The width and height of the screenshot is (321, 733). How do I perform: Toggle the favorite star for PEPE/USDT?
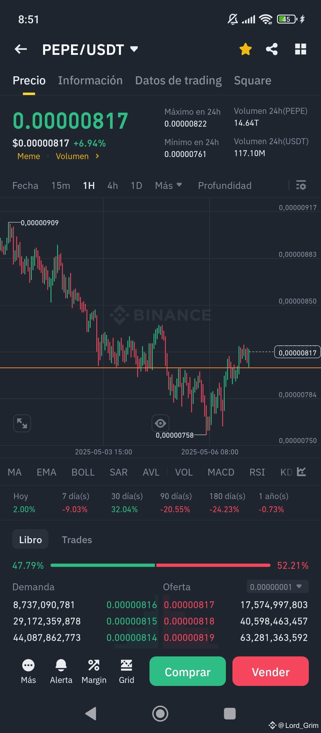(246, 49)
